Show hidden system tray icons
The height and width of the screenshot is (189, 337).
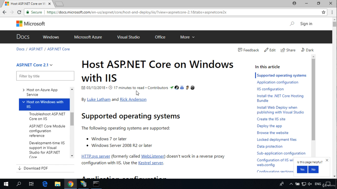(291, 184)
